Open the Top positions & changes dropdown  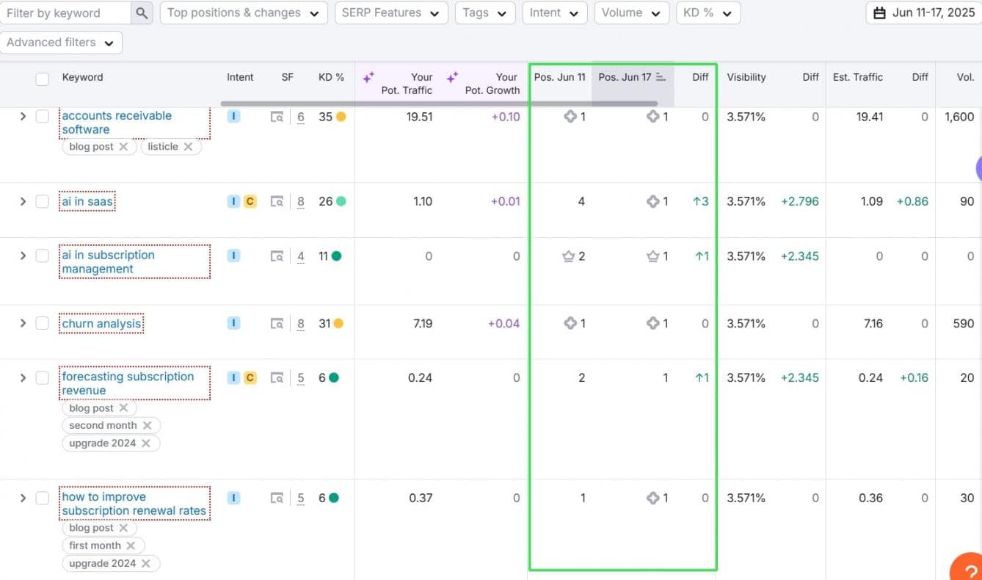[243, 12]
